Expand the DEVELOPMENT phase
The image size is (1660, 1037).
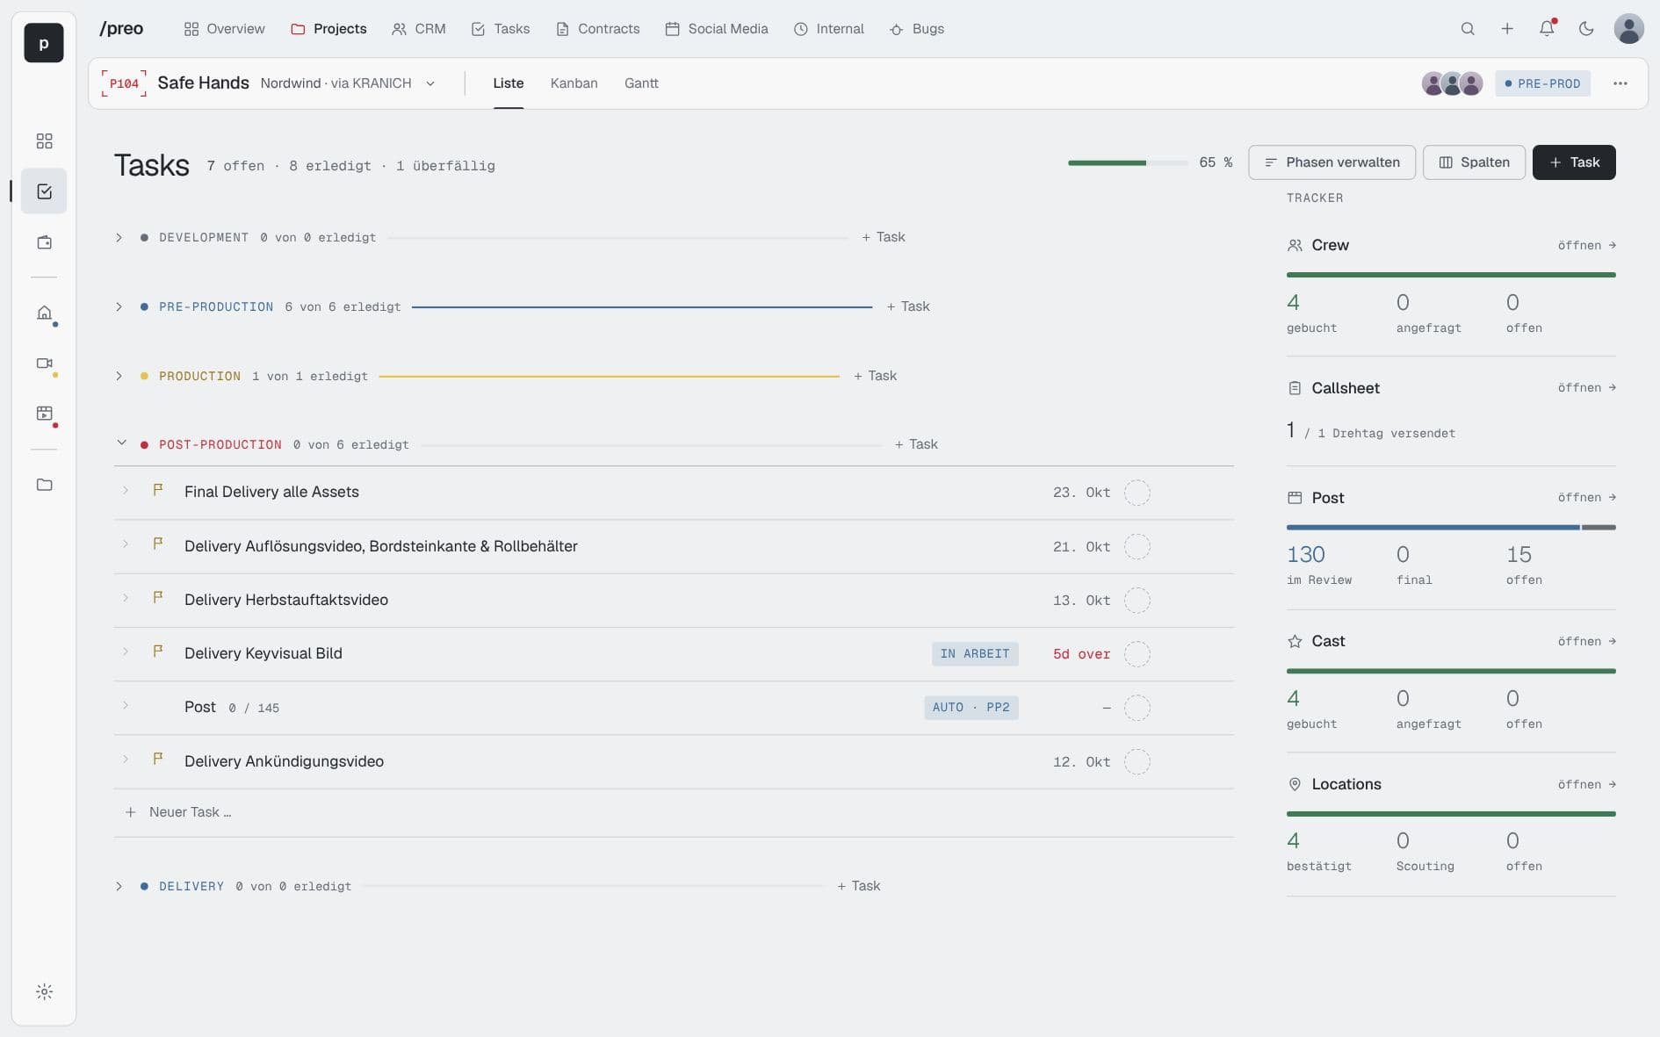tap(119, 238)
